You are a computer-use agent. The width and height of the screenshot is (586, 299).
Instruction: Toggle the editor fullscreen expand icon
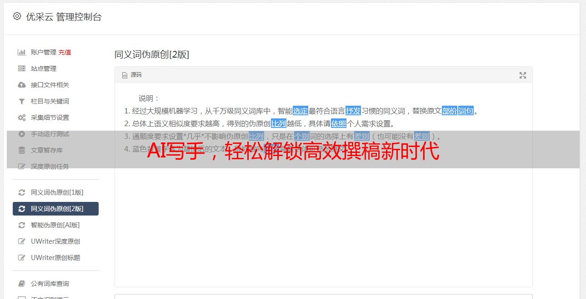[x=523, y=75]
